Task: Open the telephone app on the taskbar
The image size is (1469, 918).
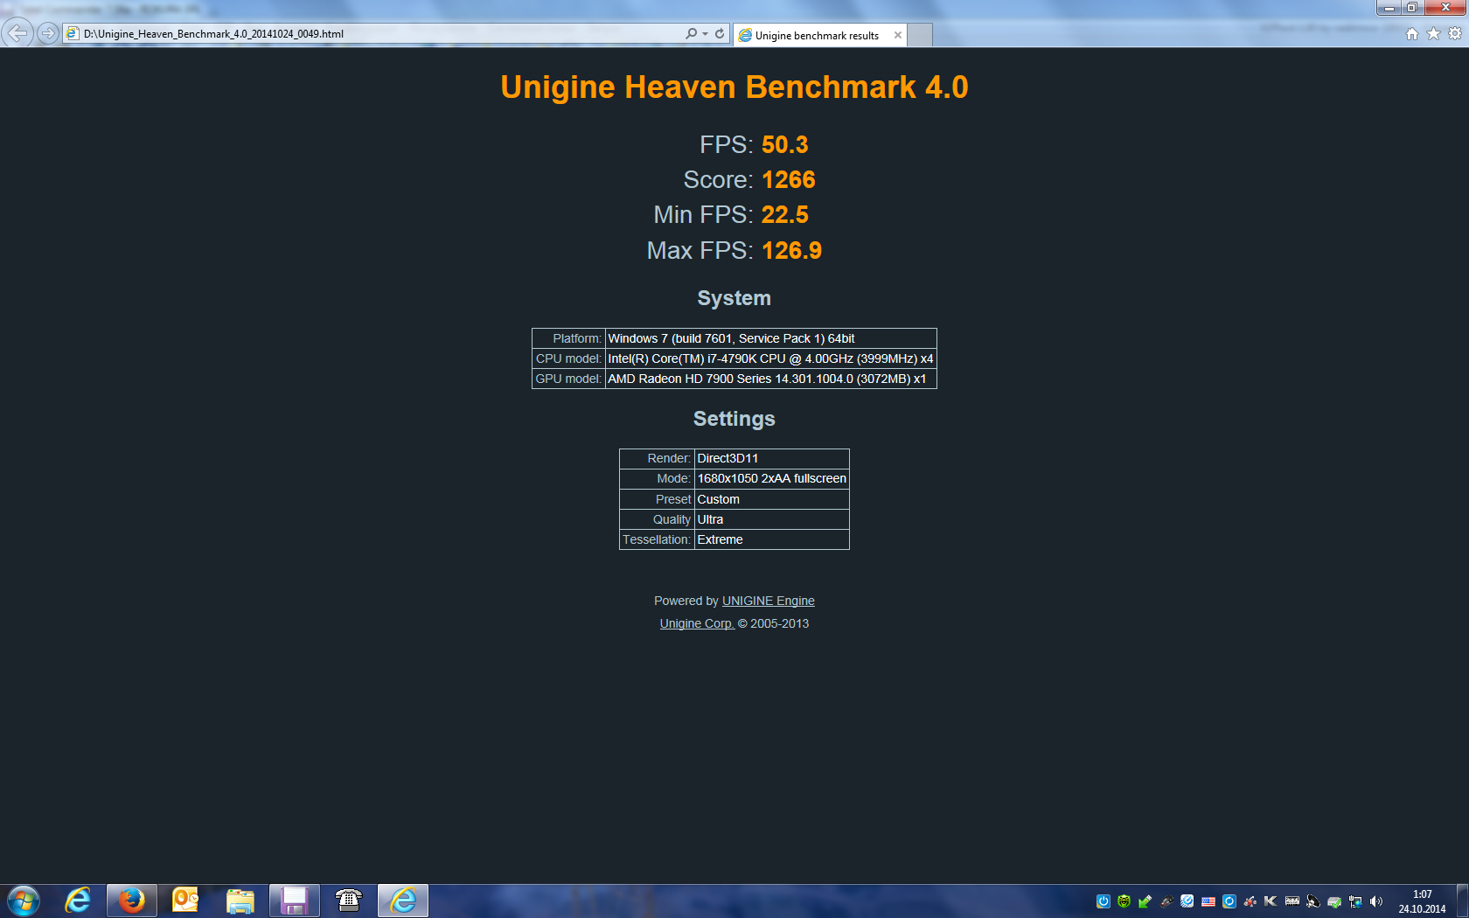Action: (x=348, y=901)
